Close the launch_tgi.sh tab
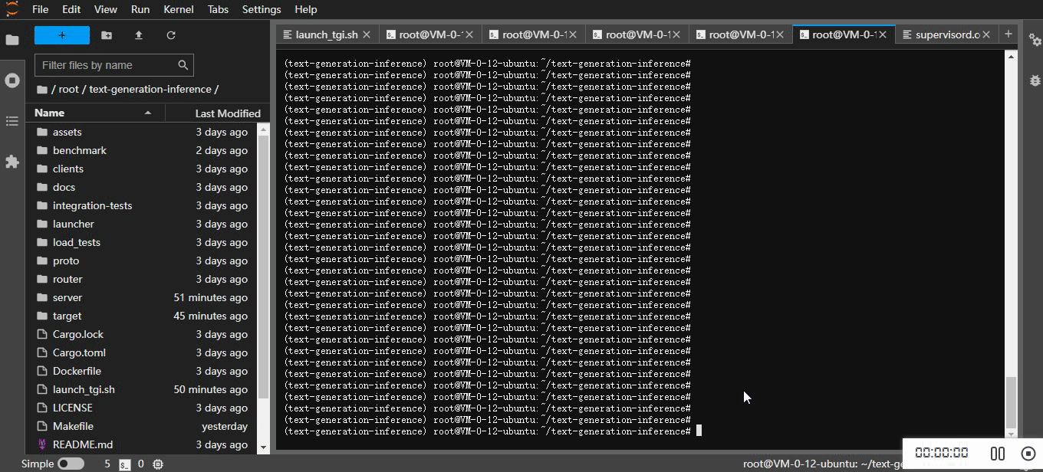Viewport: 1043px width, 472px height. (x=367, y=34)
